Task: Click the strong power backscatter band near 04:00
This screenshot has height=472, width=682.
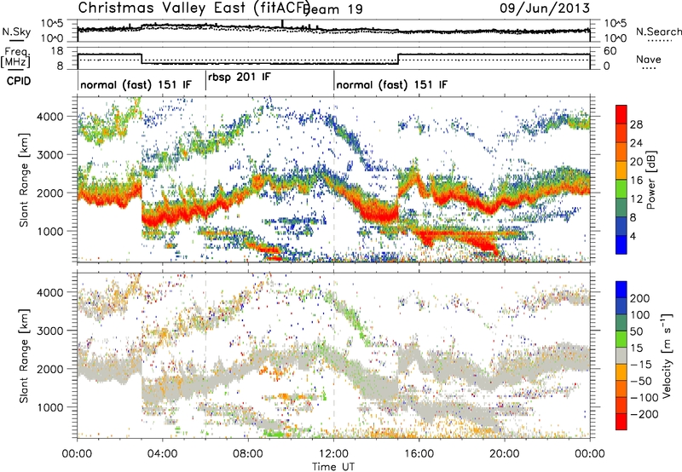Action: tap(162, 216)
